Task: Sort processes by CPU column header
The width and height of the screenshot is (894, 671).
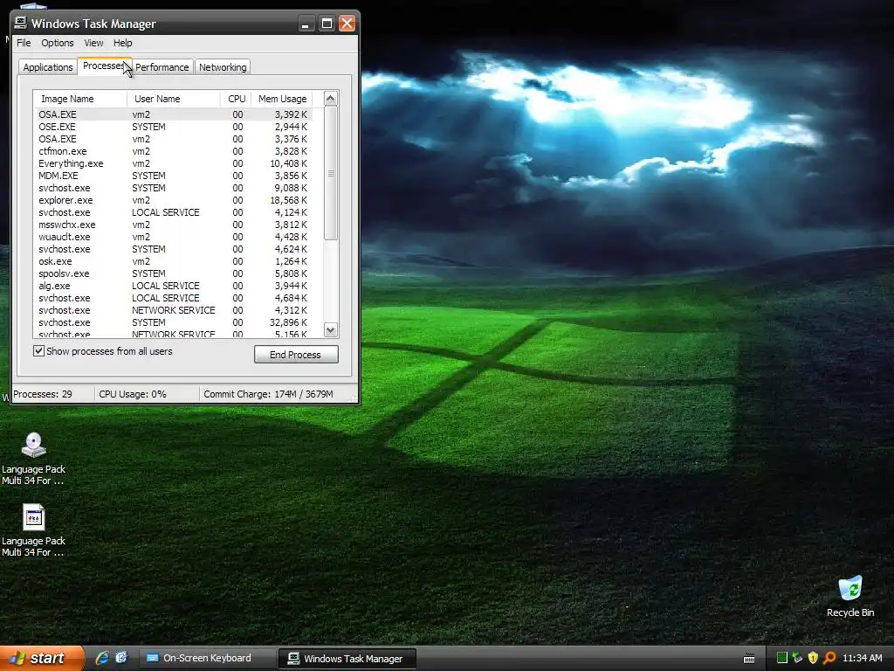Action: click(x=236, y=99)
